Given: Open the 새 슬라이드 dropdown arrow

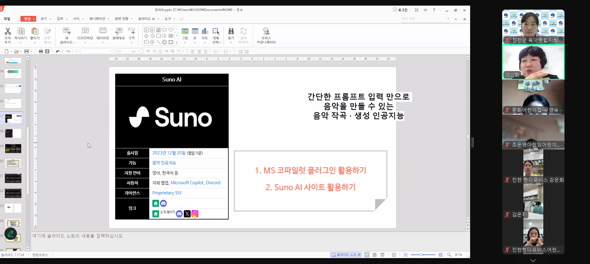Looking at the screenshot, I should point(74,43).
